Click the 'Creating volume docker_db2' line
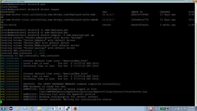This screenshot has height=111, width=197. [x=35, y=43]
